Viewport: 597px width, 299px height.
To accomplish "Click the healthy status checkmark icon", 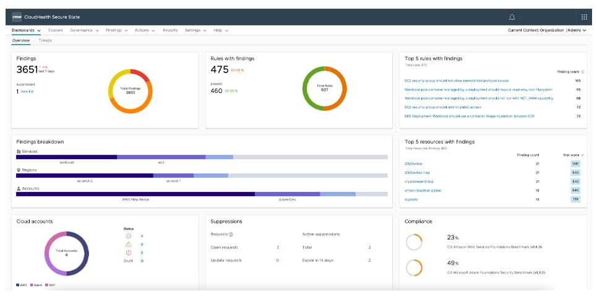I will (128, 236).
